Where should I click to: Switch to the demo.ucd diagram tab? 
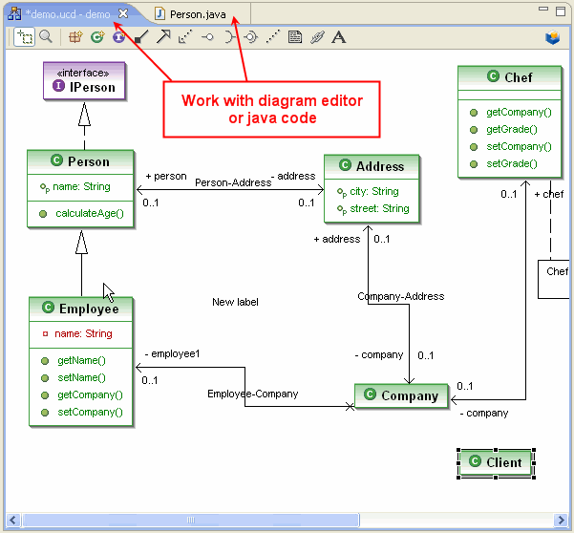68,14
